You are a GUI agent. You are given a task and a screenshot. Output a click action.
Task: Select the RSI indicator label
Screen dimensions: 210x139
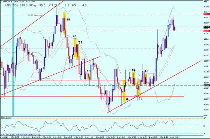point(6,118)
